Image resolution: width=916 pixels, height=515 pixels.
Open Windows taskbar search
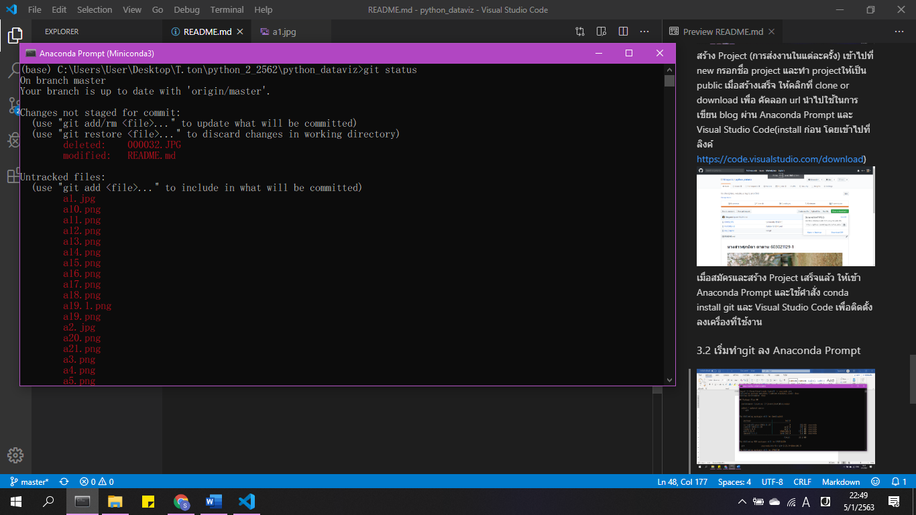[x=48, y=502]
